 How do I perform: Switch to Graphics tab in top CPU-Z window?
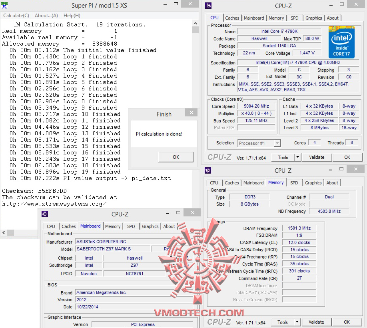(x=314, y=18)
